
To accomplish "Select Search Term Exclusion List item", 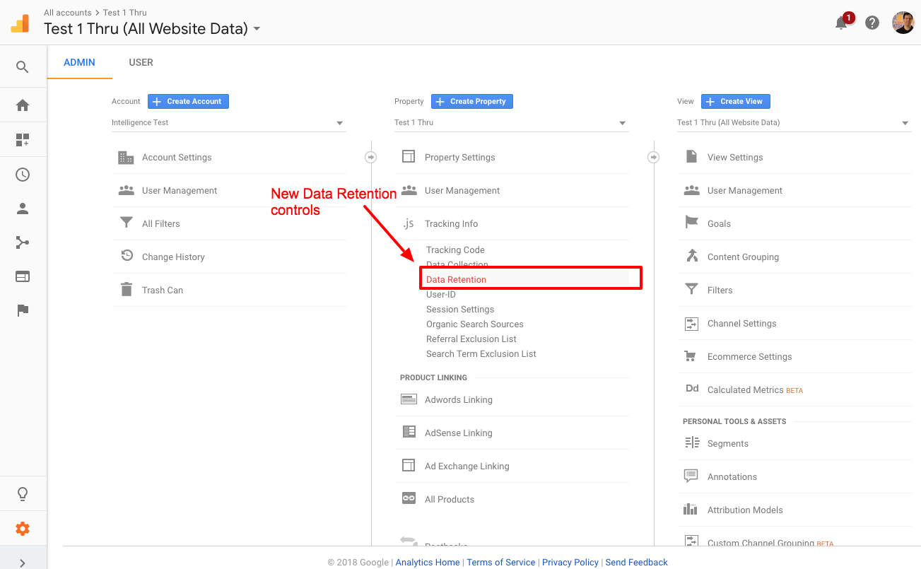I will click(481, 354).
